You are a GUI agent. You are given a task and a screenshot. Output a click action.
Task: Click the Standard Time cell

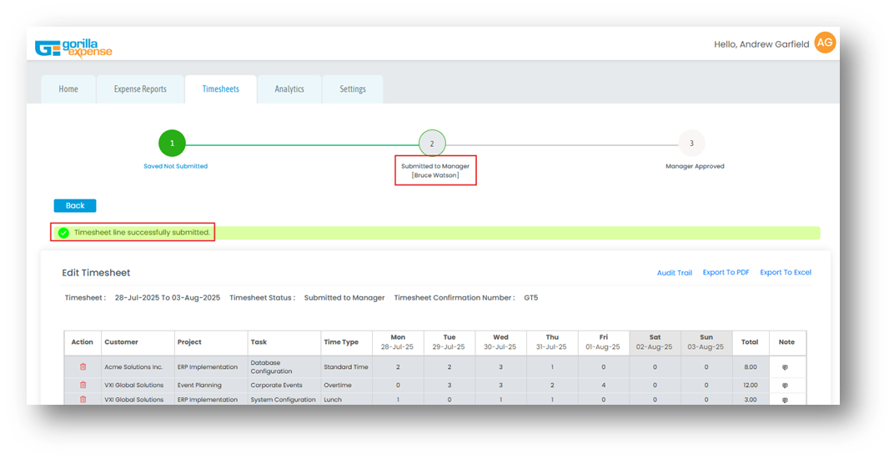click(346, 367)
